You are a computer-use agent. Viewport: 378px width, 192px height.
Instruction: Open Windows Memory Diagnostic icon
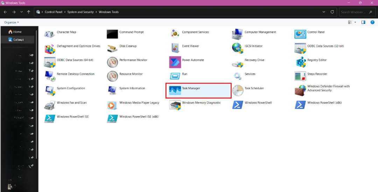[x=175, y=105]
